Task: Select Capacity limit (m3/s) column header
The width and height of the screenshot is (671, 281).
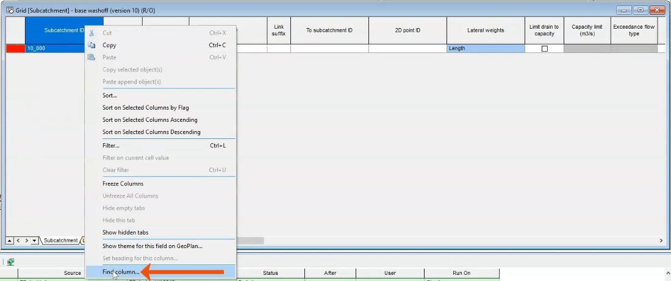Action: [x=587, y=30]
